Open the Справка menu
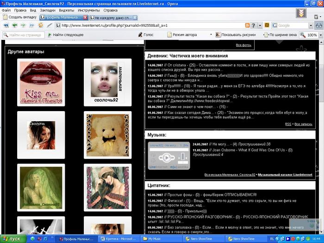This screenshot has height=243, width=324. click(x=110, y=10)
